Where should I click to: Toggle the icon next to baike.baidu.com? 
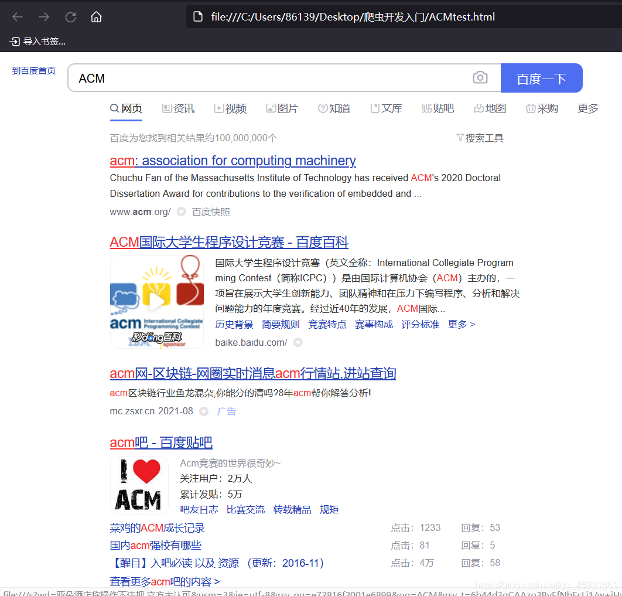click(298, 342)
